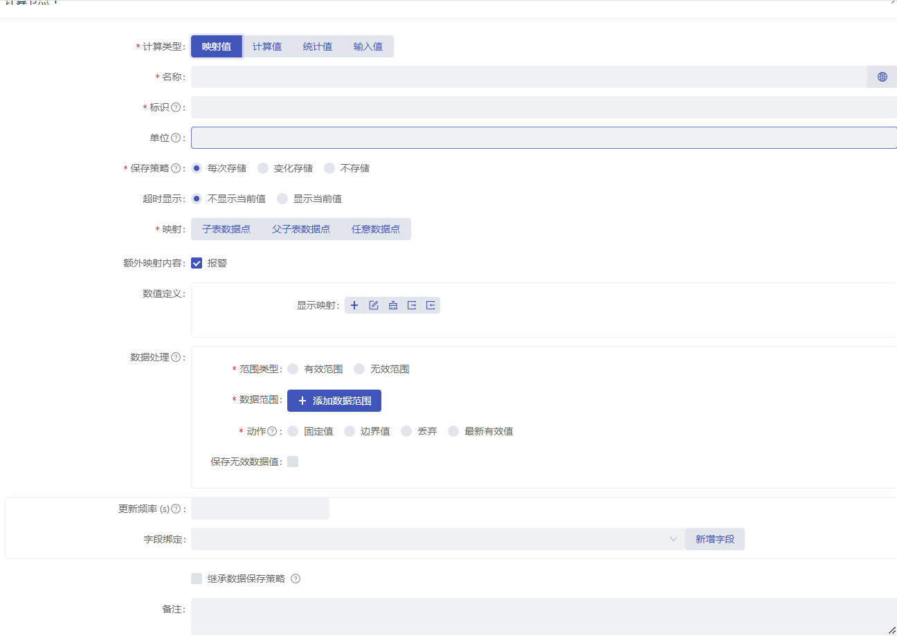Select the 不存储 save strategy
Image resolution: width=897 pixels, height=636 pixels.
(329, 168)
